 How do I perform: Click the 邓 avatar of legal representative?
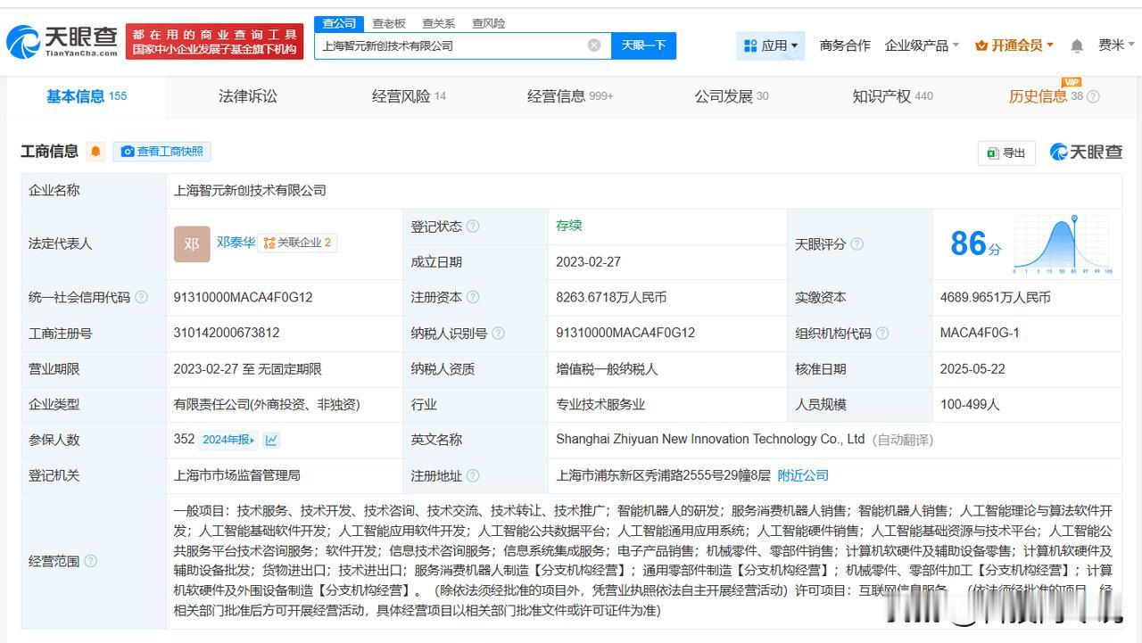click(192, 244)
